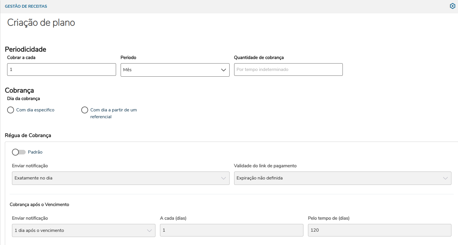Click chevron on '1 dia após o vencimento'

pos(149,230)
